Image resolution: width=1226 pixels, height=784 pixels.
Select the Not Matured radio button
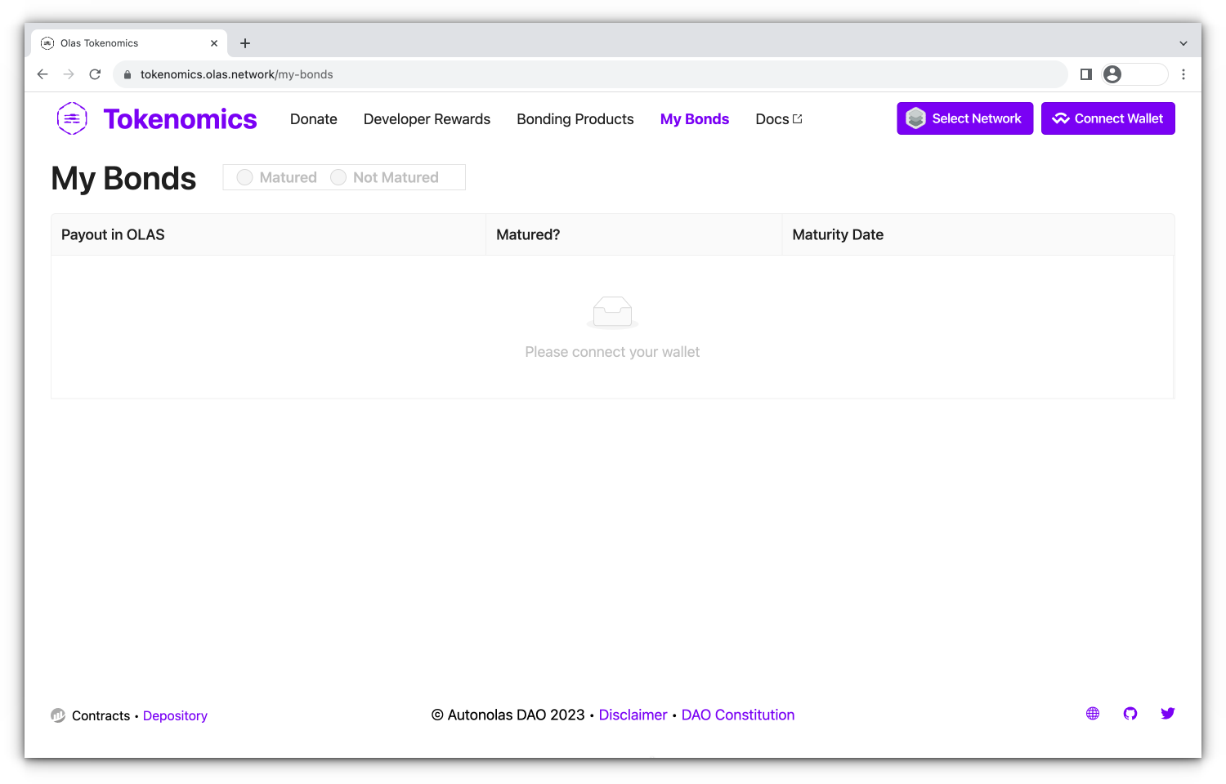click(338, 177)
